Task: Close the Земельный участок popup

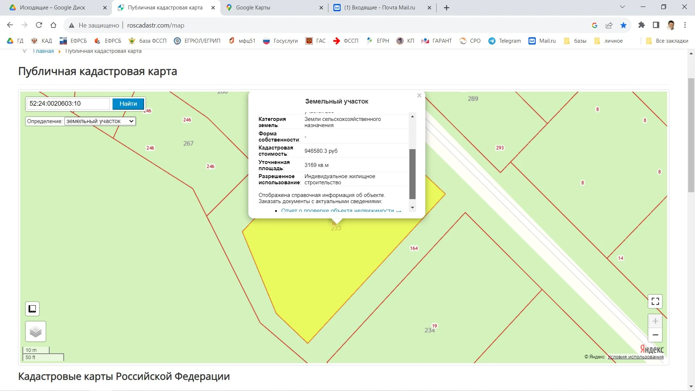Action: [419, 96]
